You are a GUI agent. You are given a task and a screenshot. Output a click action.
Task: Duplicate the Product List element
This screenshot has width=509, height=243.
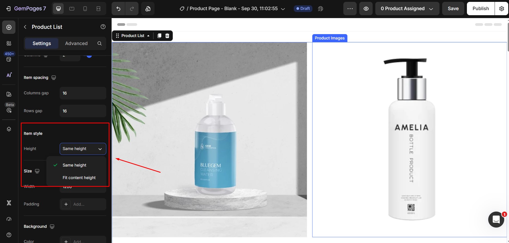click(159, 36)
